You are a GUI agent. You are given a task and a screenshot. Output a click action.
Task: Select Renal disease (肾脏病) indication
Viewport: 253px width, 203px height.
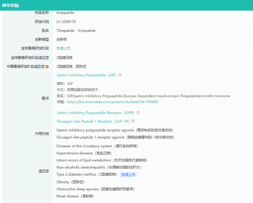point(75,196)
